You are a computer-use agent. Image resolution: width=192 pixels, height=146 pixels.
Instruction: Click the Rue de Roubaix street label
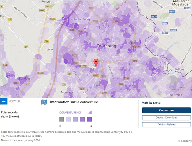tap(111, 72)
